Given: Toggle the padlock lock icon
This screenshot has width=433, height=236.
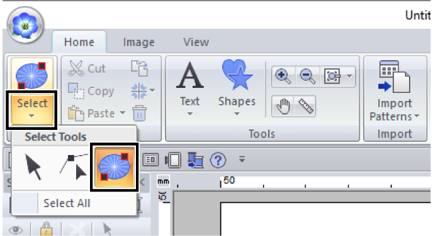Looking at the screenshot, I should pos(47,228).
